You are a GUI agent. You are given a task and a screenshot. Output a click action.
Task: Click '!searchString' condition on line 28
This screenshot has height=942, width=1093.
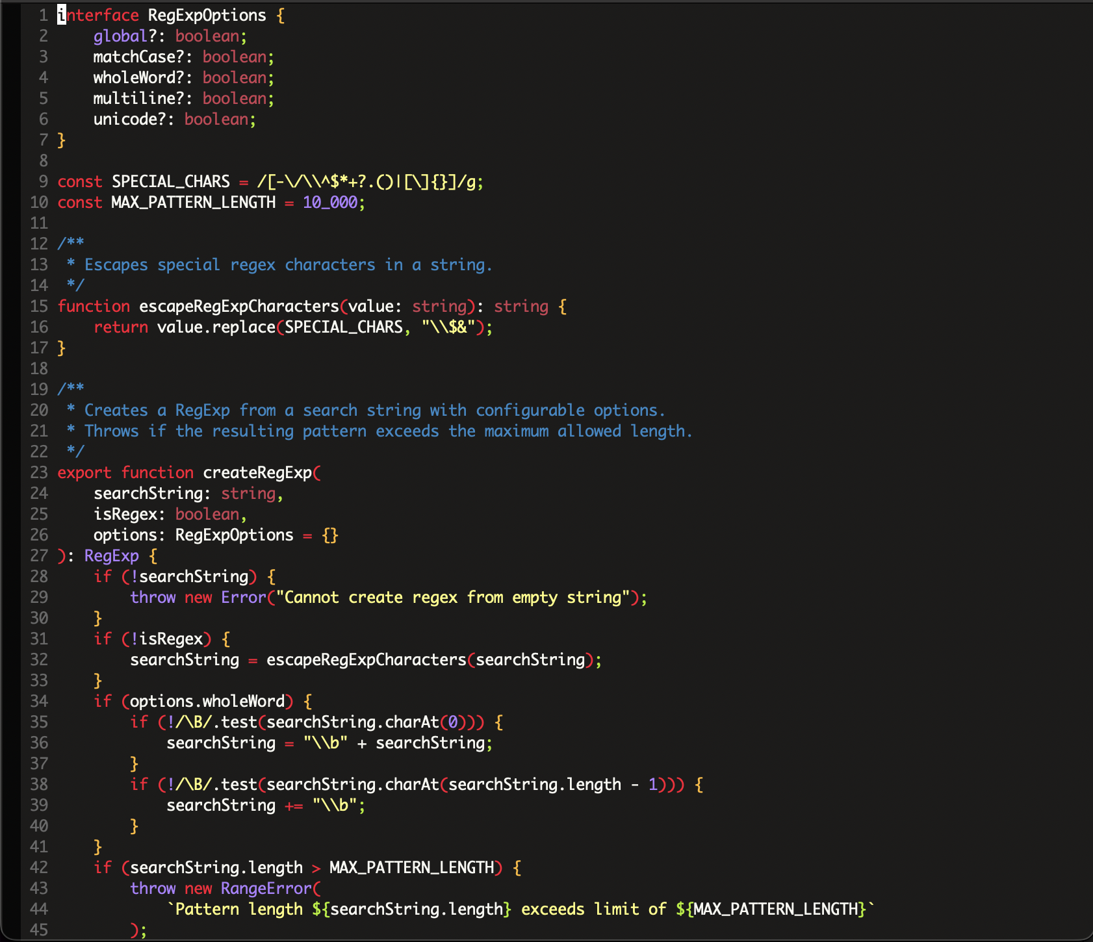point(189,576)
